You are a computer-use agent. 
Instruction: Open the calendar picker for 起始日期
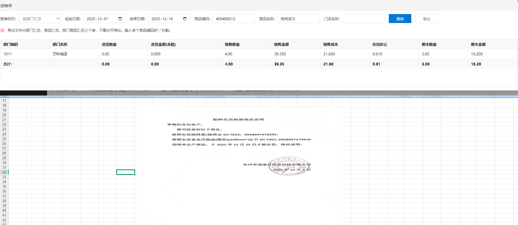point(120,19)
